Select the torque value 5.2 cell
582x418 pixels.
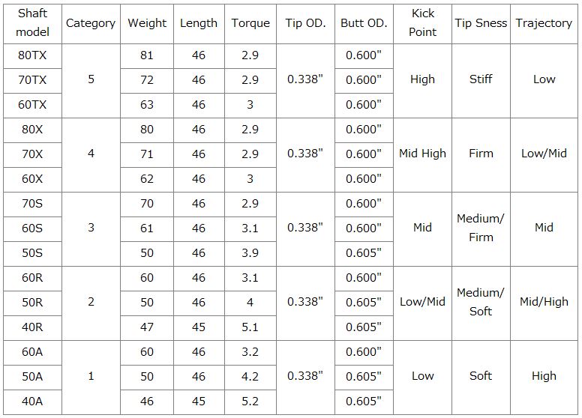[250, 402]
